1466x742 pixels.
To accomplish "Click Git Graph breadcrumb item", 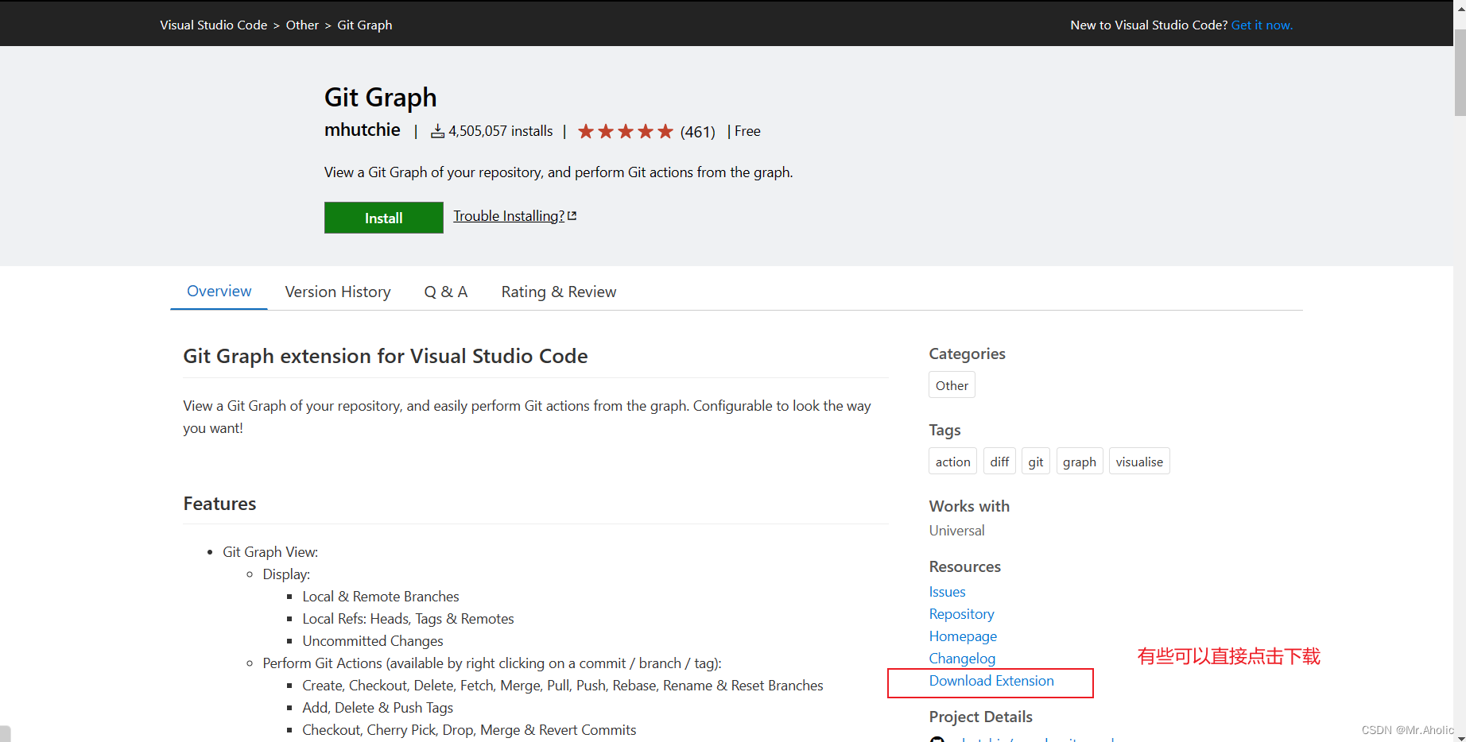I will (365, 25).
